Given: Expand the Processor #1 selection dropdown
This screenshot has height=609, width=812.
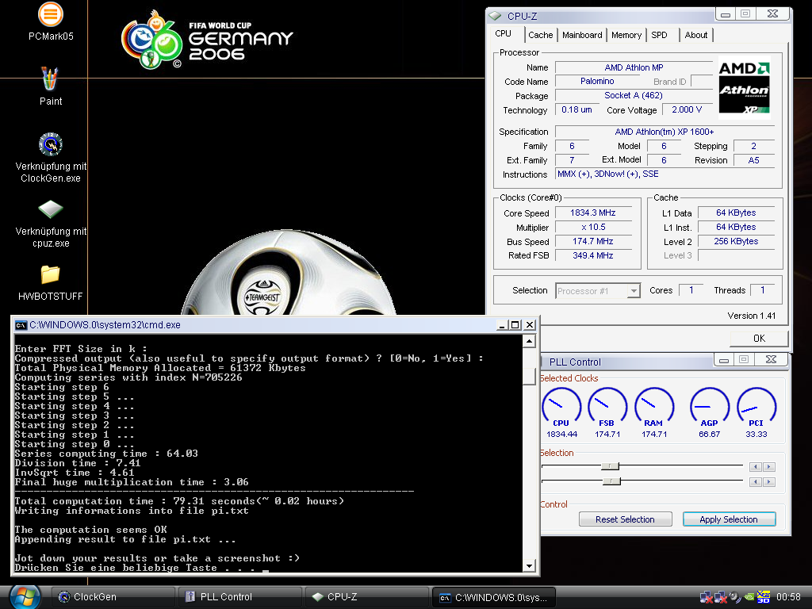Looking at the screenshot, I should (x=634, y=291).
